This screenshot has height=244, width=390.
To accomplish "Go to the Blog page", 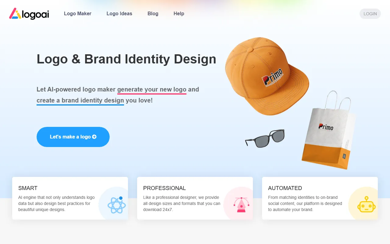I will (153, 13).
